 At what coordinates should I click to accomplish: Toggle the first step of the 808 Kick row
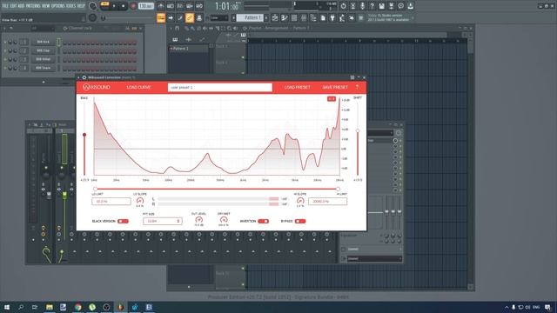pos(65,43)
